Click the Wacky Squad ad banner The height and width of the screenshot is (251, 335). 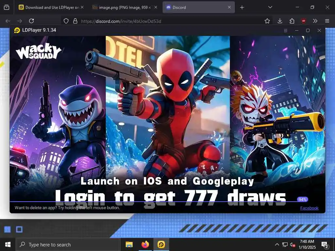click(x=167, y=119)
